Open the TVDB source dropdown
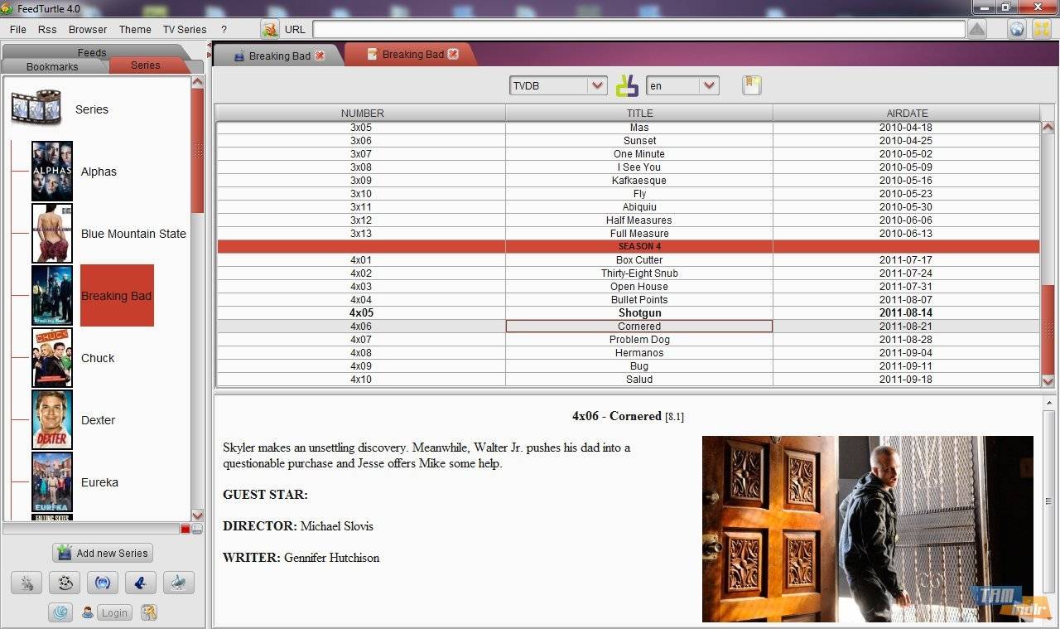The height and width of the screenshot is (629, 1060). [597, 85]
